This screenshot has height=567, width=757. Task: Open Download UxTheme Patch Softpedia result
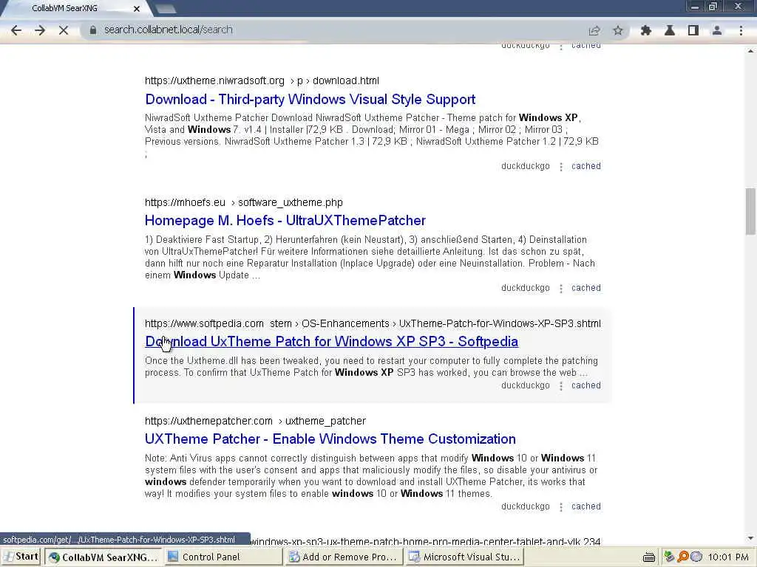(x=331, y=341)
